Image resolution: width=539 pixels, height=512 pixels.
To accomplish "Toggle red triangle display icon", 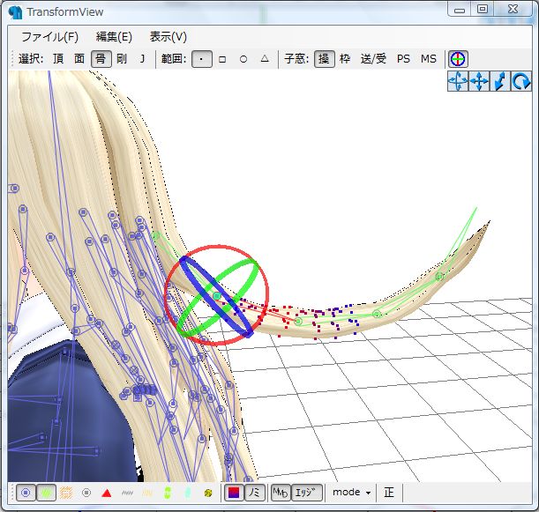I will pyautogui.click(x=107, y=493).
